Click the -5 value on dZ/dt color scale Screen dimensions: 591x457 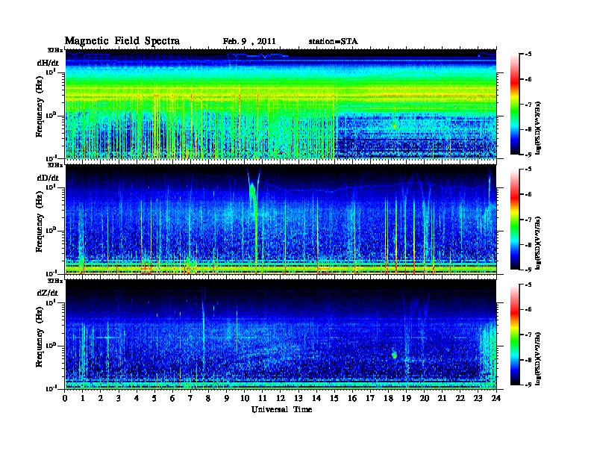click(528, 285)
